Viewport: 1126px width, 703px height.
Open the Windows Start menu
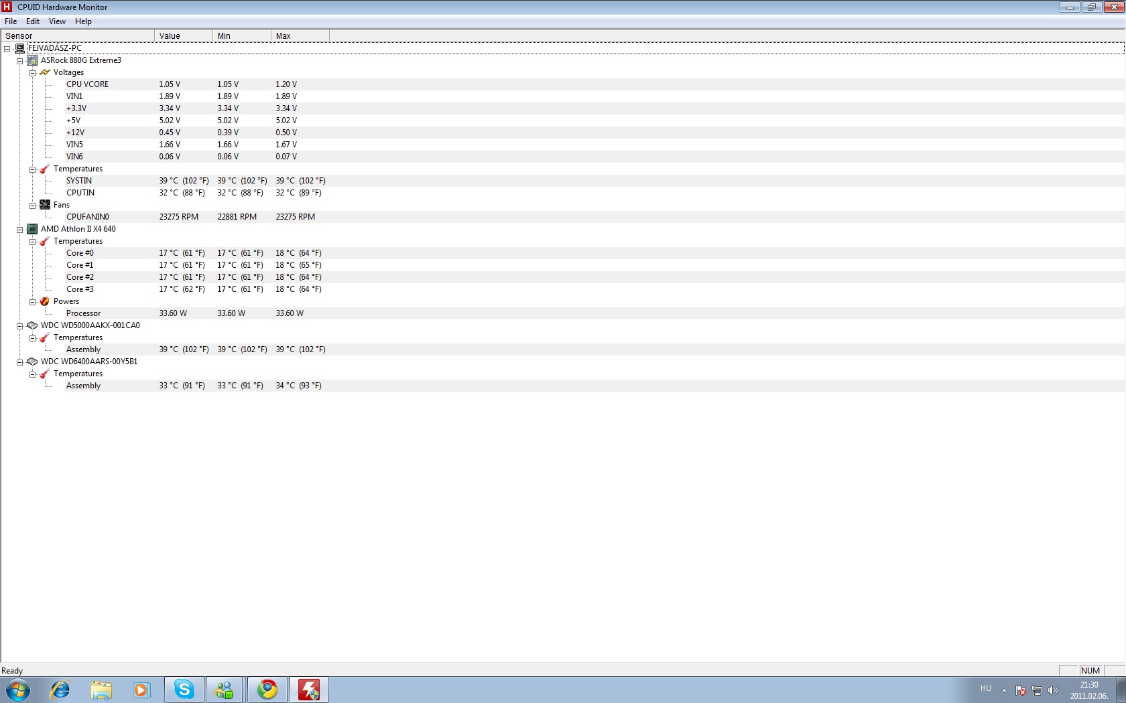coord(18,690)
